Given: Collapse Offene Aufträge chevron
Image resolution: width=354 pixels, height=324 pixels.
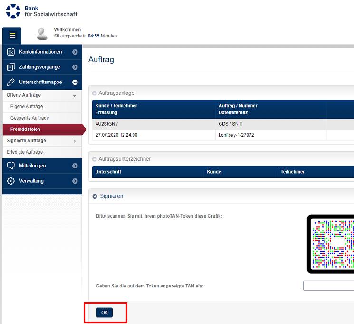Looking at the screenshot, I should [75, 95].
